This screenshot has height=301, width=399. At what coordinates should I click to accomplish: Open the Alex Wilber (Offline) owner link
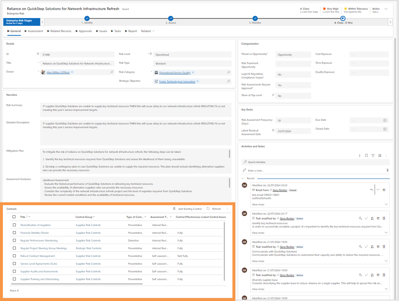point(58,72)
